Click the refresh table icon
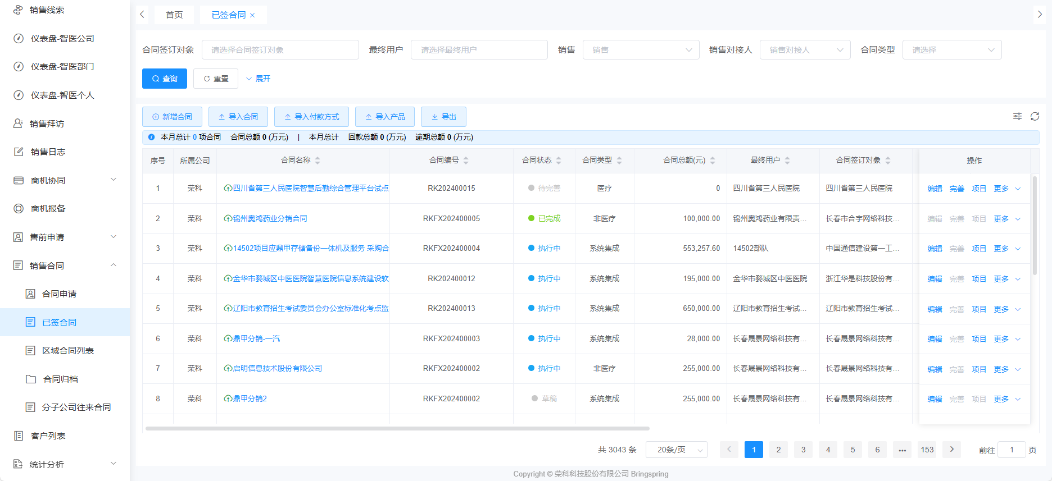 coord(1035,116)
